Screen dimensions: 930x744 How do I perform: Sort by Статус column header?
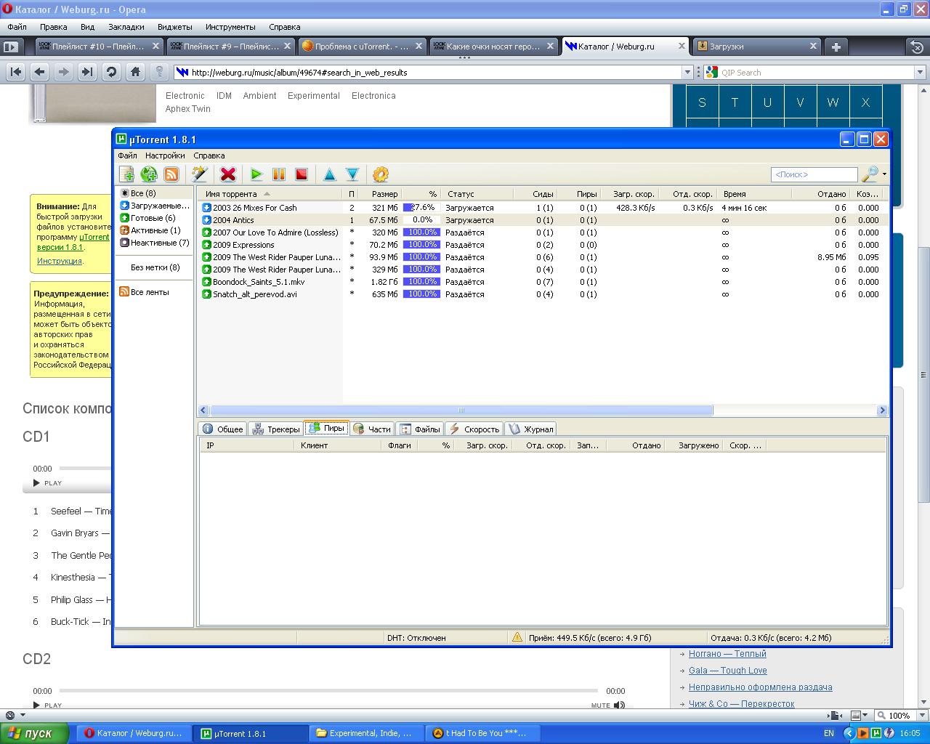pos(477,194)
